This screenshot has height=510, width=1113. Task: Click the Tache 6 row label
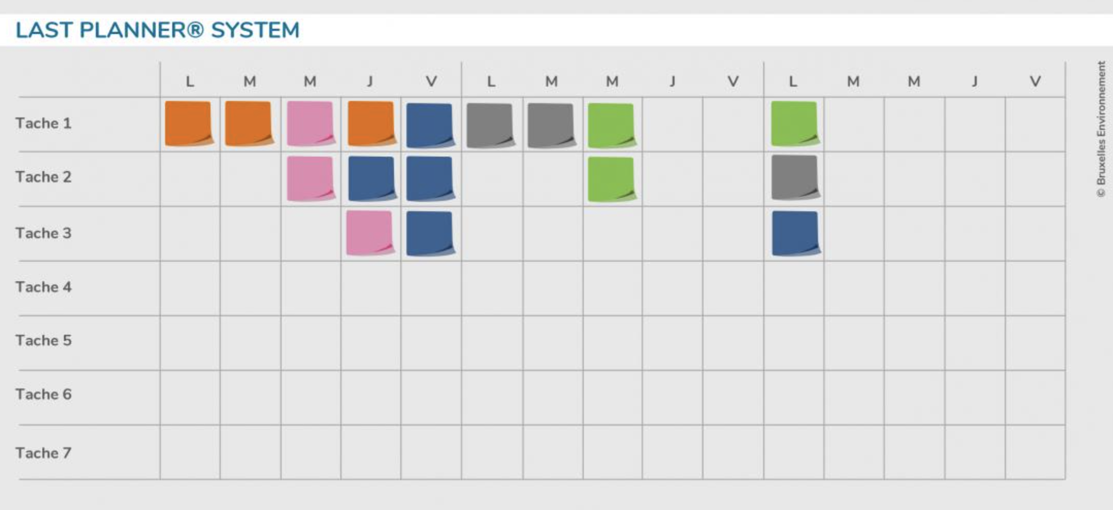click(43, 395)
